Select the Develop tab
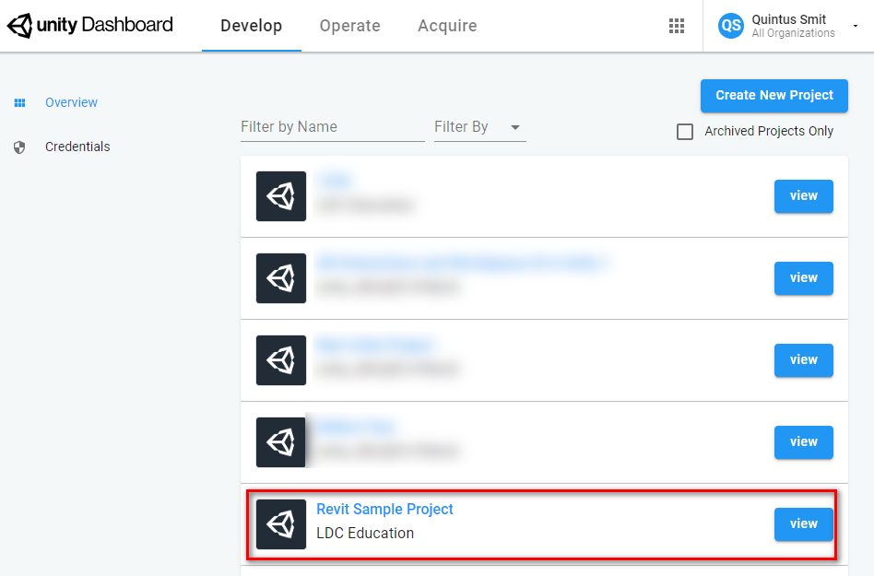 [252, 26]
